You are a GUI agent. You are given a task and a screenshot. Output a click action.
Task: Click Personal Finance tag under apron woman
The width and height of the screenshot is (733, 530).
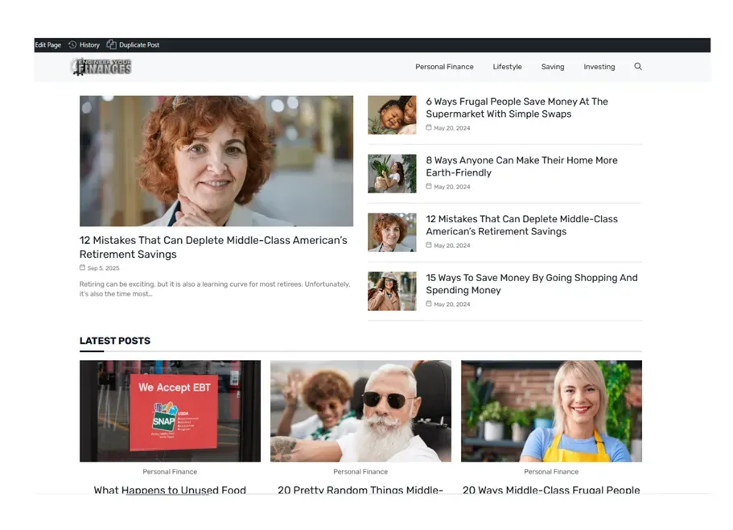click(x=551, y=471)
